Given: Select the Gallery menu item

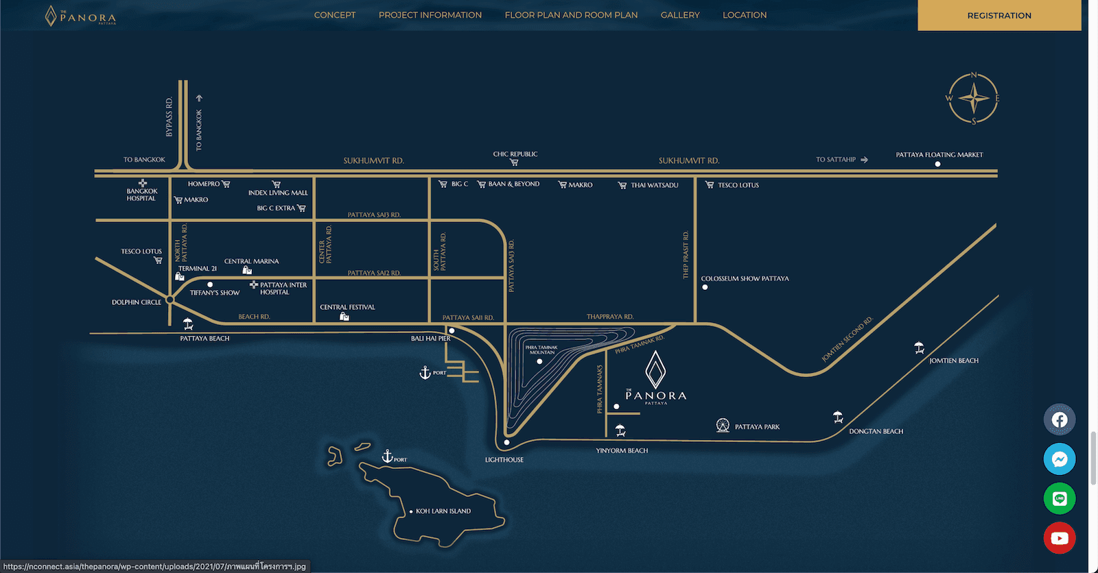Looking at the screenshot, I should pos(680,15).
